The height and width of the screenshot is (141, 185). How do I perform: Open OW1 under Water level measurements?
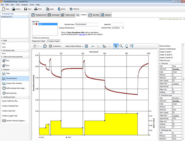point(6,66)
